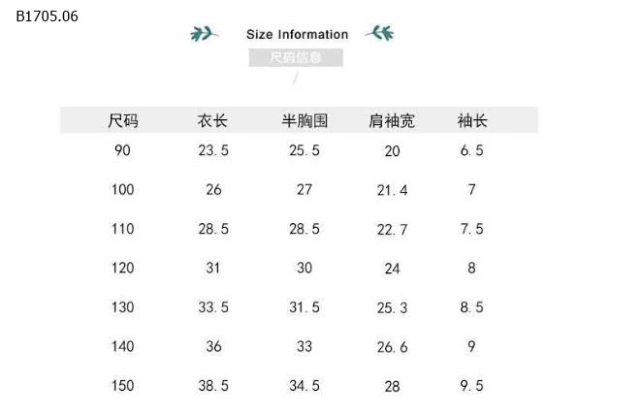The image size is (641, 415).
Task: Click the 23.5 garment length value
Action: tap(213, 150)
